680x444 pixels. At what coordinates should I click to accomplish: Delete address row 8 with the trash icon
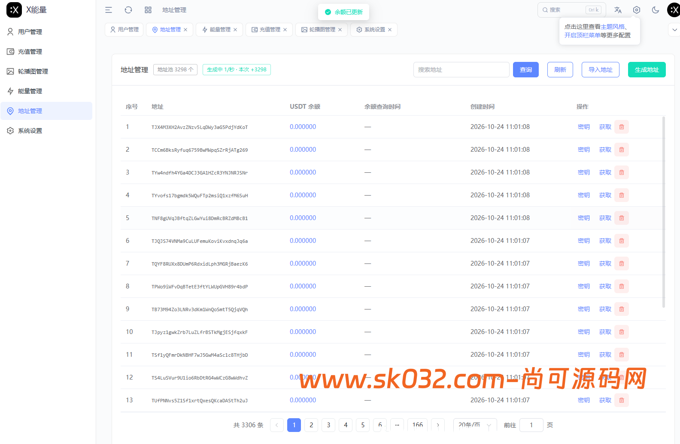tap(622, 286)
